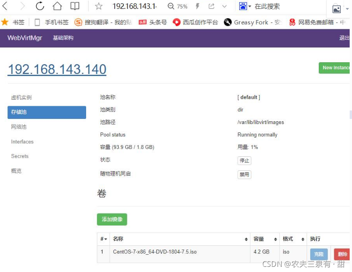Open the 基础架构 navigation item

click(63, 38)
